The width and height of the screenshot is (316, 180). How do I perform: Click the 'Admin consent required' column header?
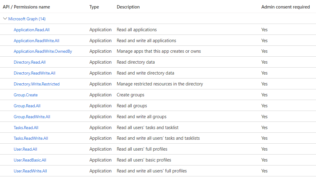(286, 7)
